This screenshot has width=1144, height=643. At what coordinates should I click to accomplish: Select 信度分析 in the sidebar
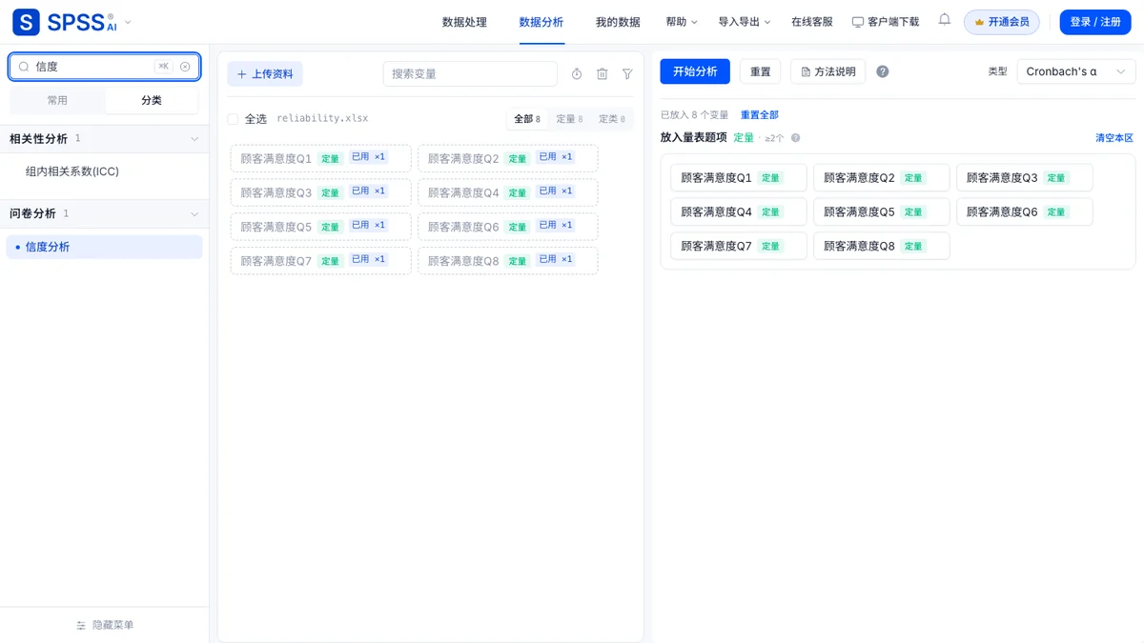(105, 247)
